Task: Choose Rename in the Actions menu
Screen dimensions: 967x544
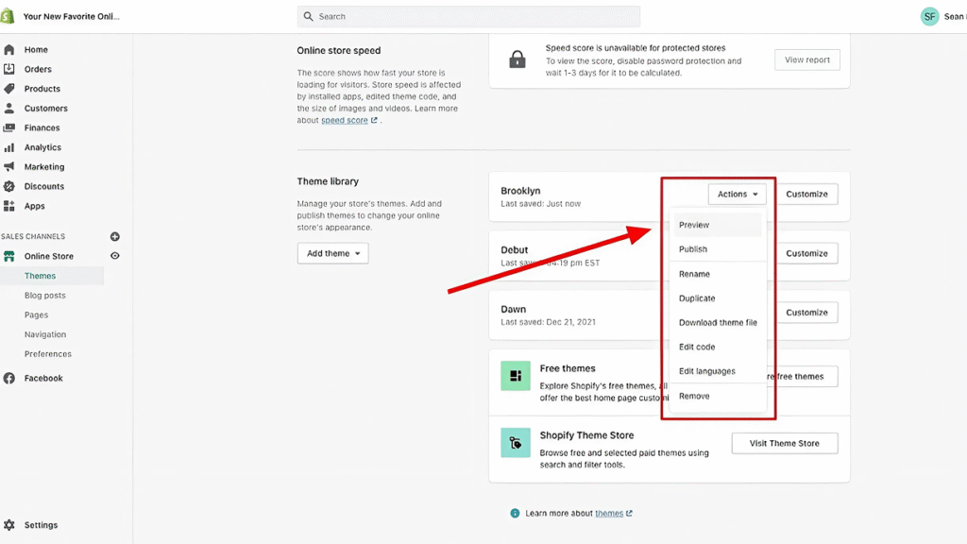Action: pos(716,274)
